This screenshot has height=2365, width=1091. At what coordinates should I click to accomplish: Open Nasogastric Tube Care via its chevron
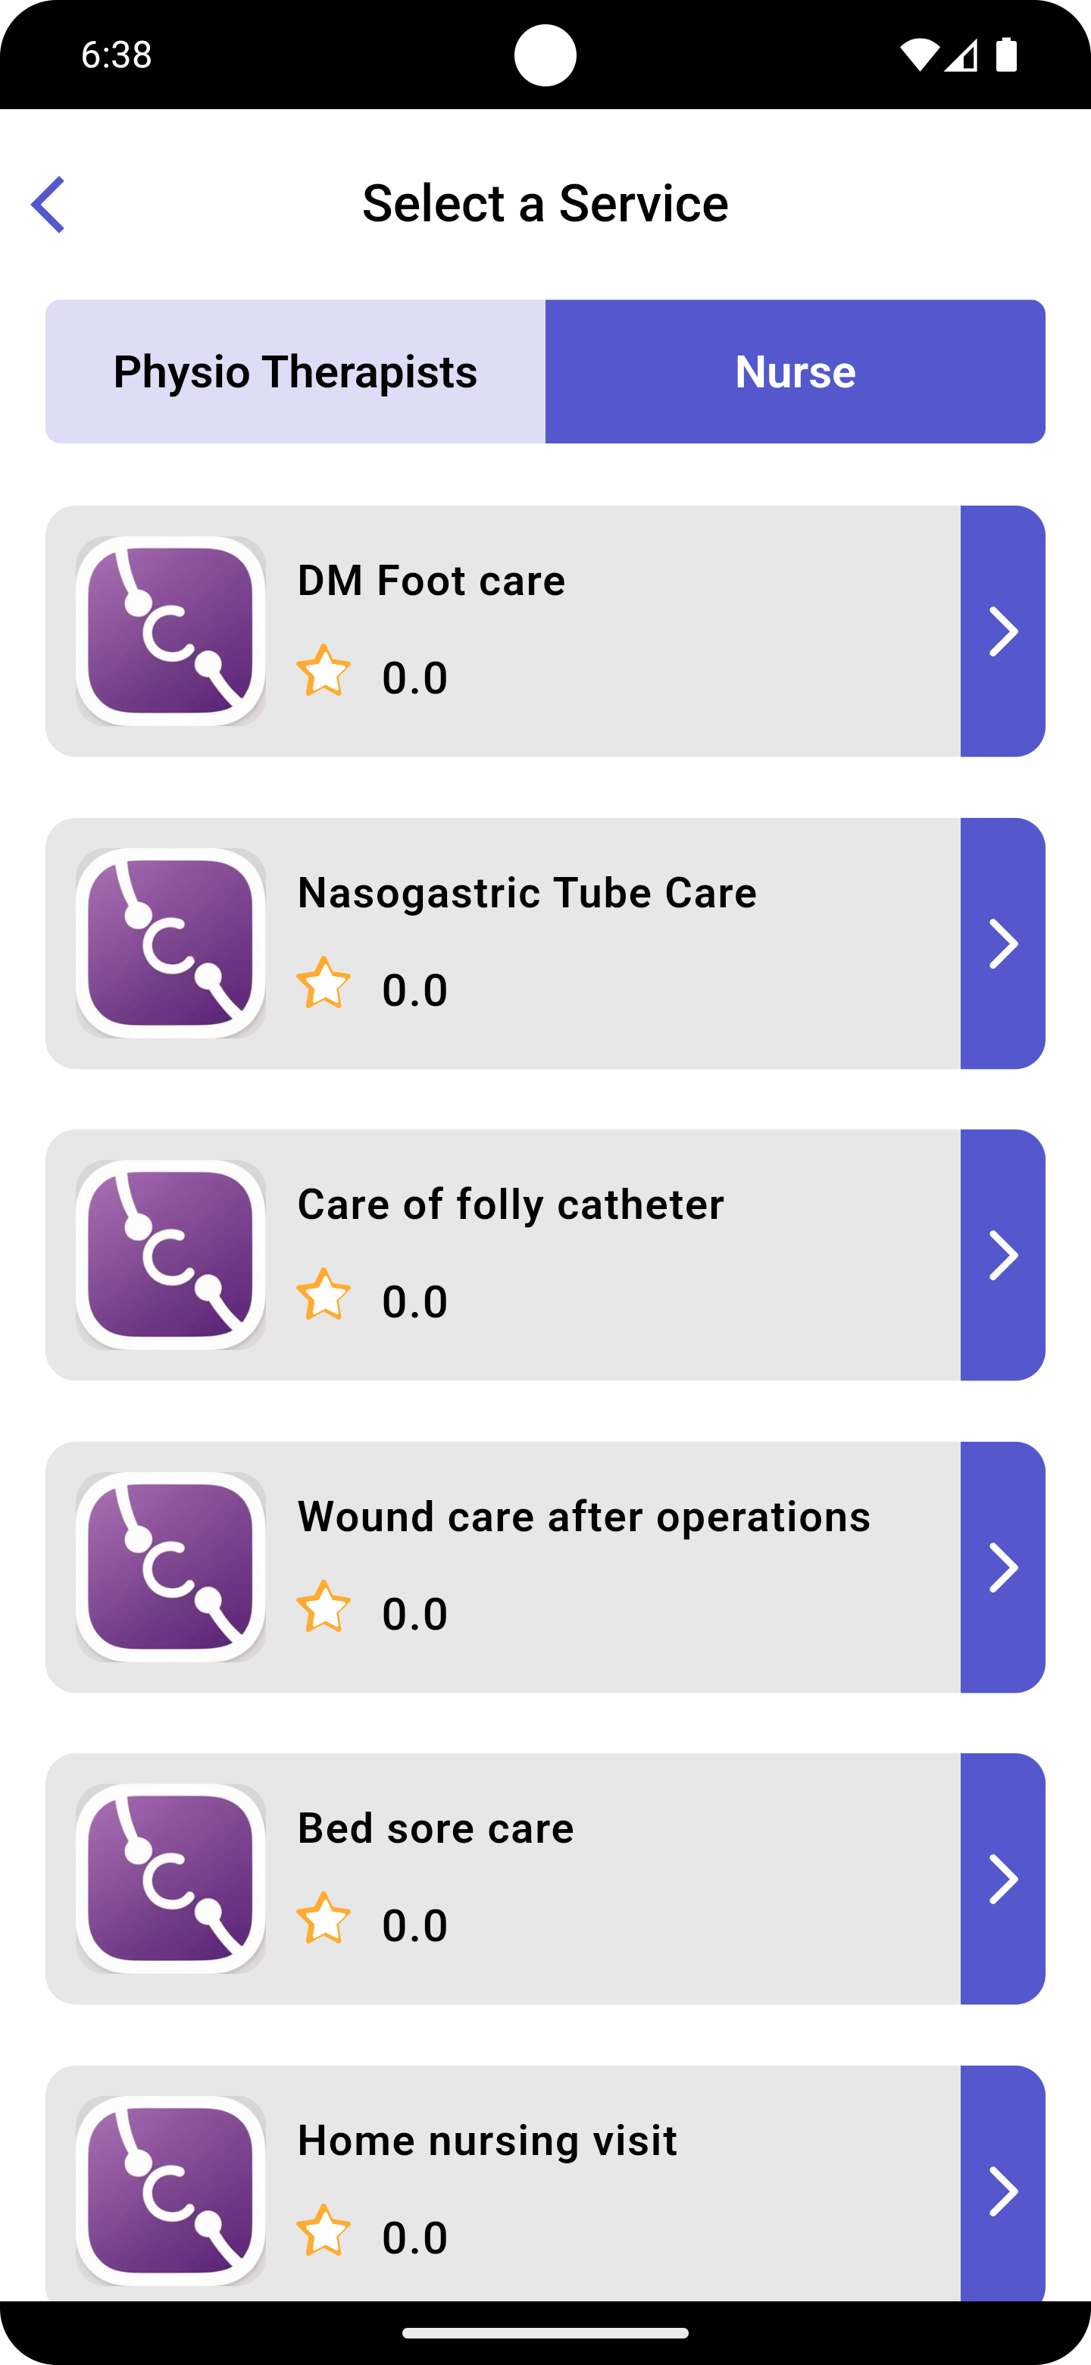pos(1002,943)
